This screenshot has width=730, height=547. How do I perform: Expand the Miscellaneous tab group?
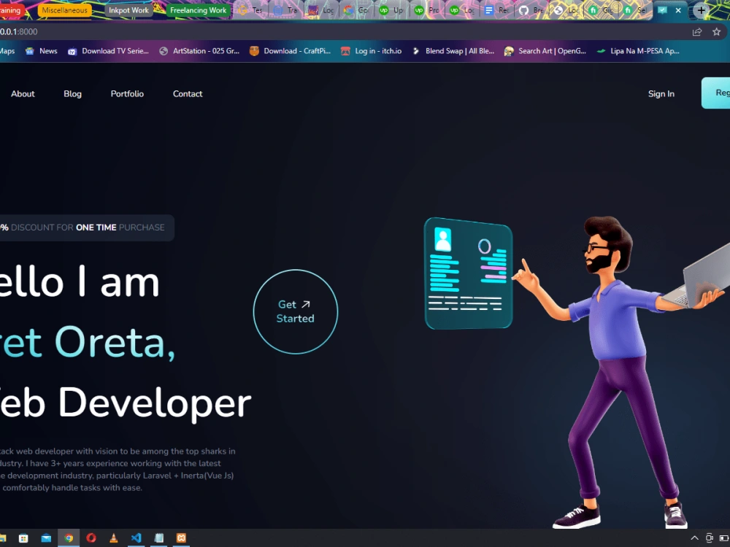click(x=65, y=10)
